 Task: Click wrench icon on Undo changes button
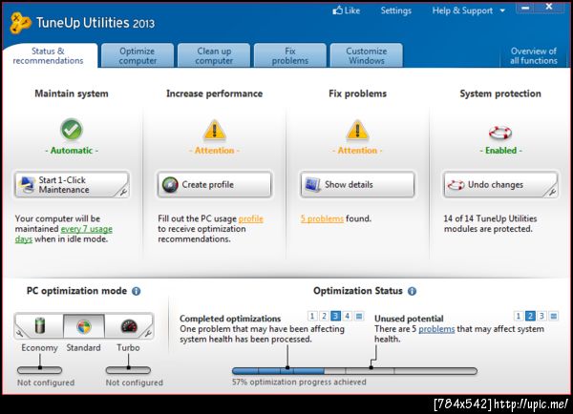point(552,192)
